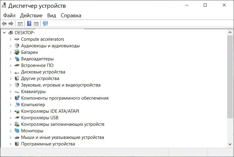Screen dimensions: 234x157
Task: Select the Батареи label
Action: point(30,52)
